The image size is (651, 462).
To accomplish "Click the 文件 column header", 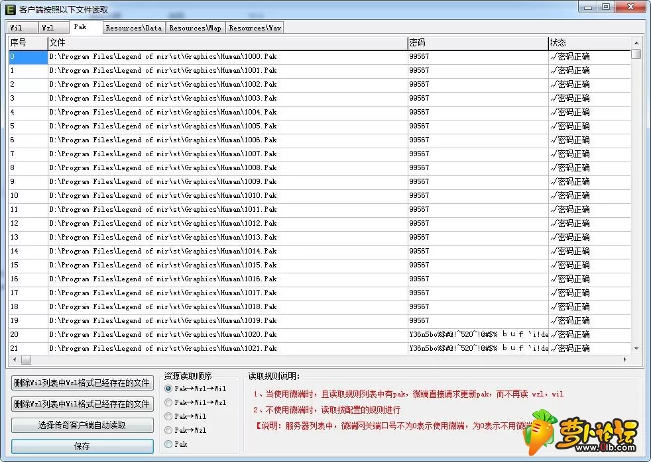I will [227, 42].
